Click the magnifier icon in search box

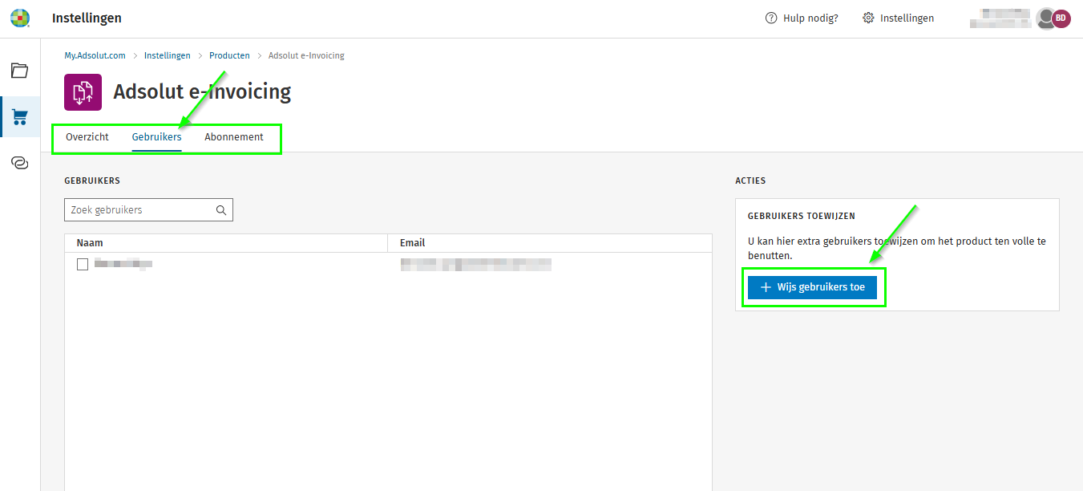pos(221,210)
